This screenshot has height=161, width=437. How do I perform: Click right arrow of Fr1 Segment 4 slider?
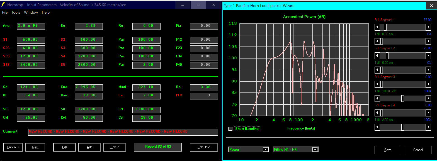click(429, 113)
